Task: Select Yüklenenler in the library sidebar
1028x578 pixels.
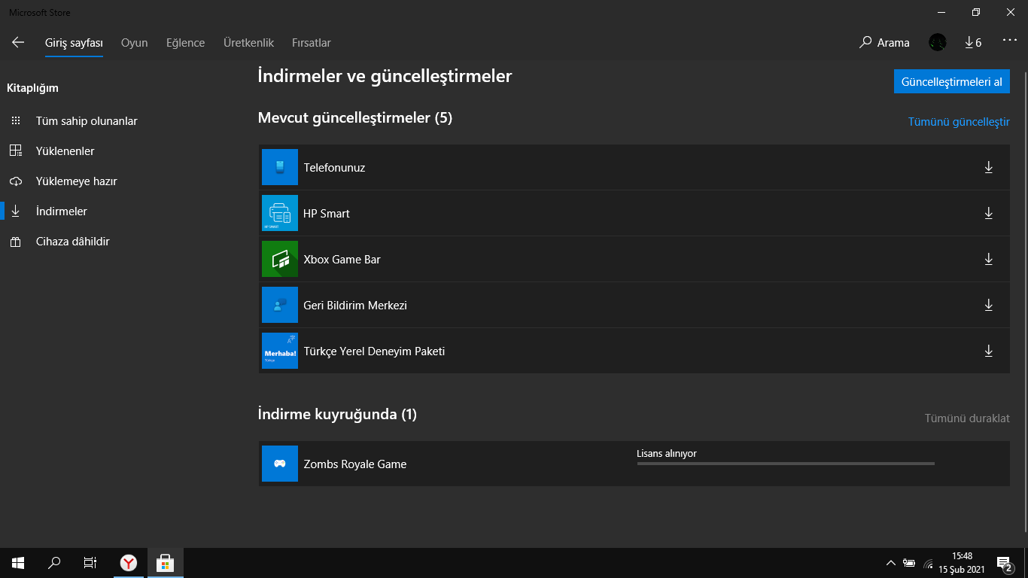Action: pyautogui.click(x=65, y=151)
